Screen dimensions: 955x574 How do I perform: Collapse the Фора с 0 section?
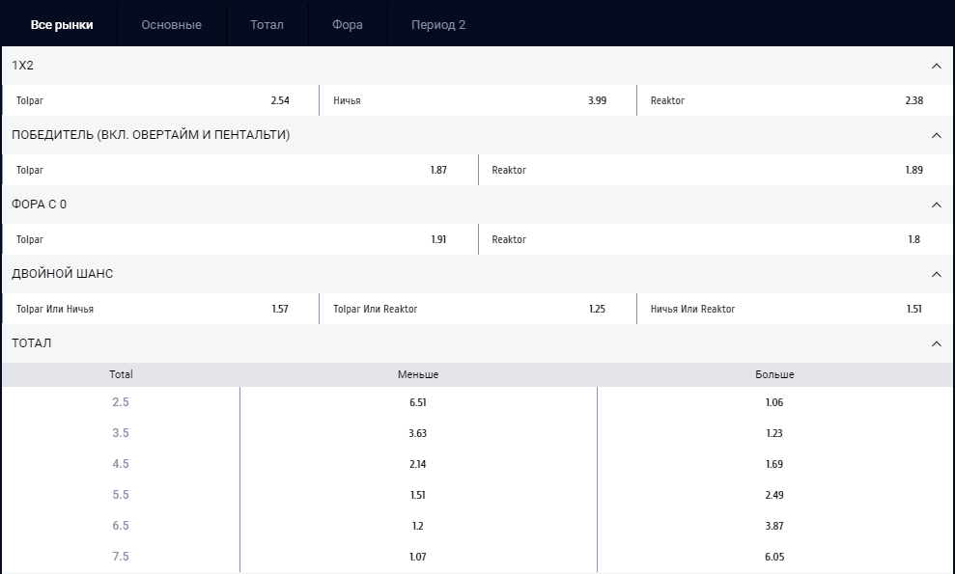[936, 205]
